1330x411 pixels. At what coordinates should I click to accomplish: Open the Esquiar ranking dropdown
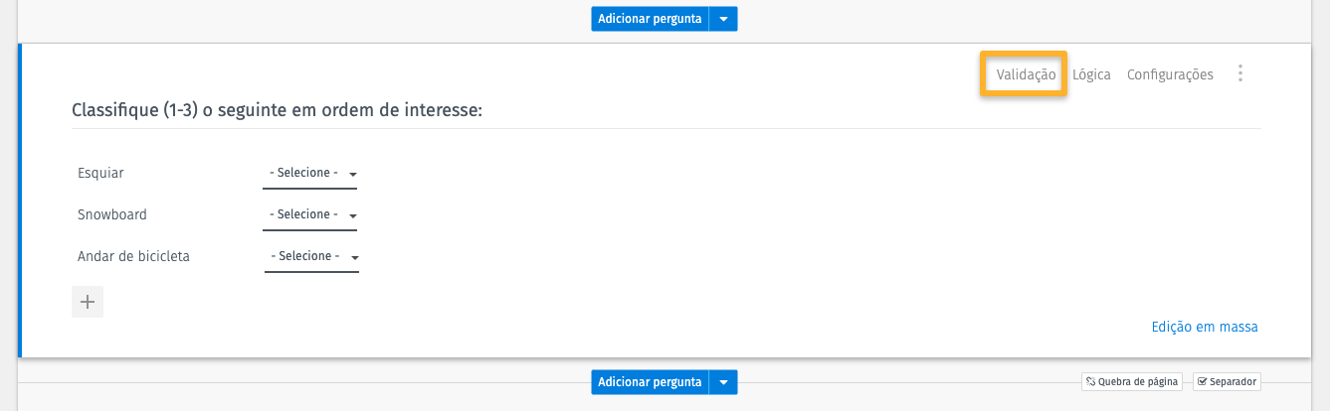point(310,174)
